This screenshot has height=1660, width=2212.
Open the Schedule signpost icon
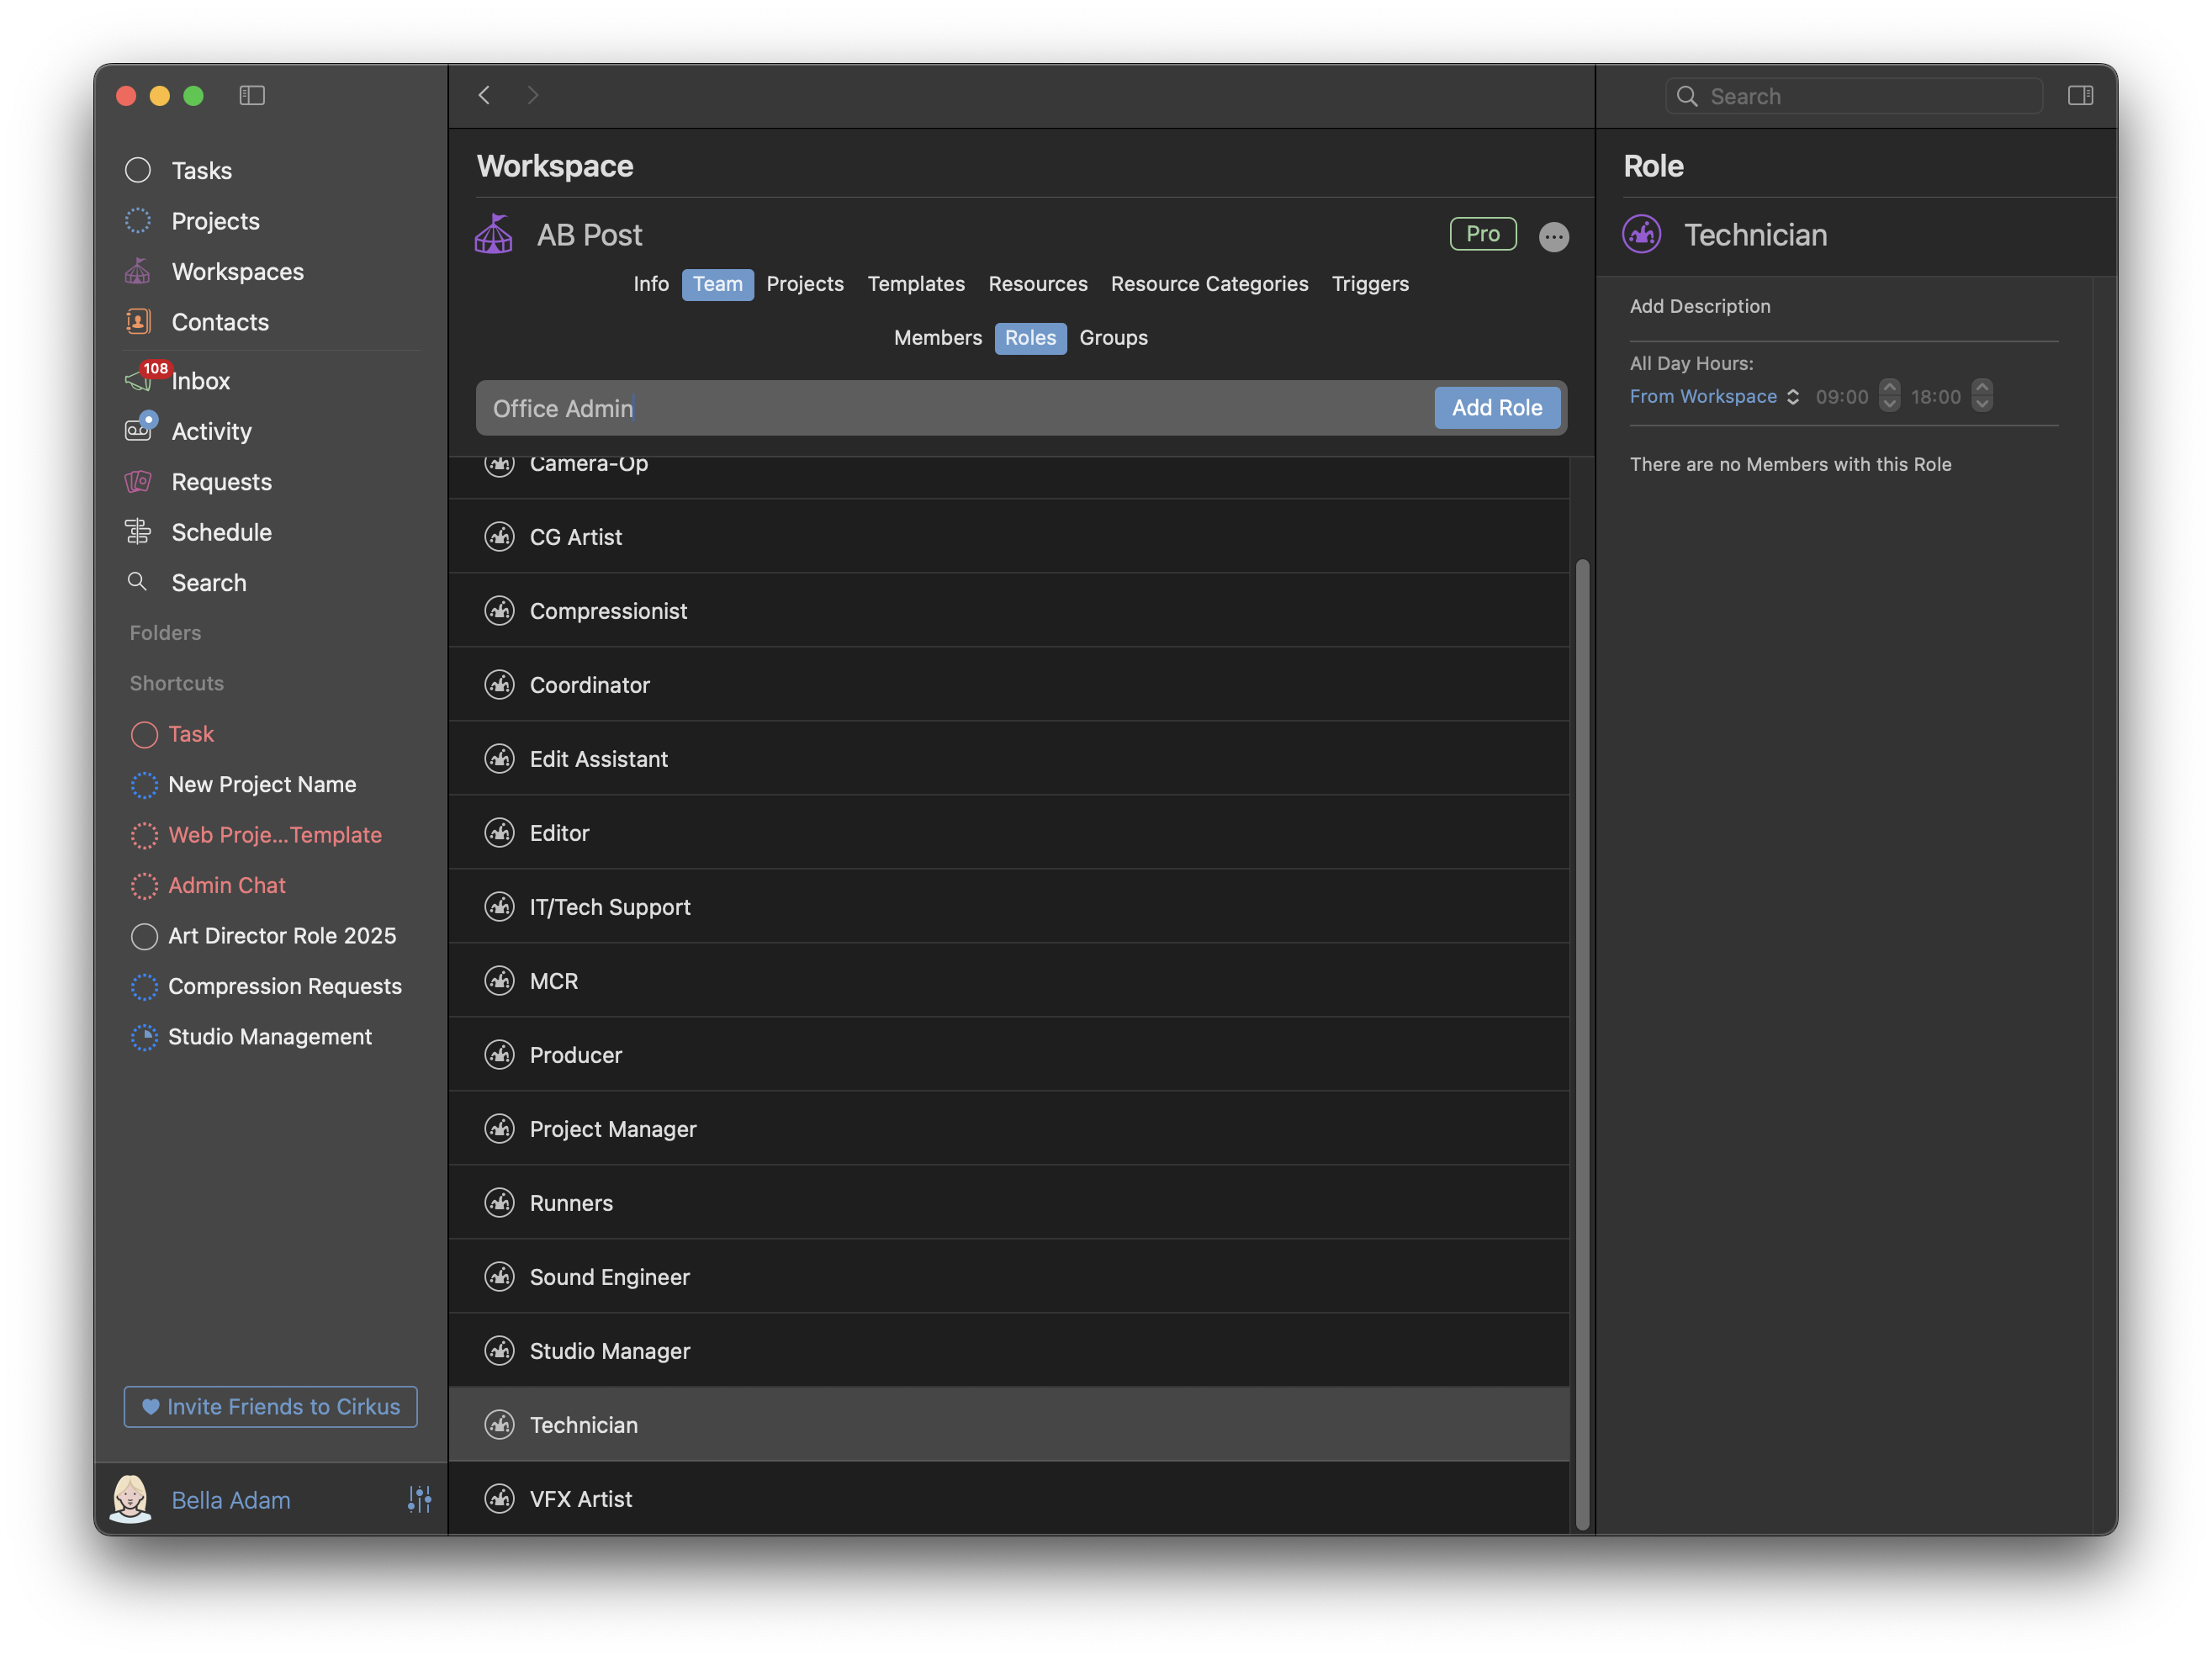click(138, 532)
